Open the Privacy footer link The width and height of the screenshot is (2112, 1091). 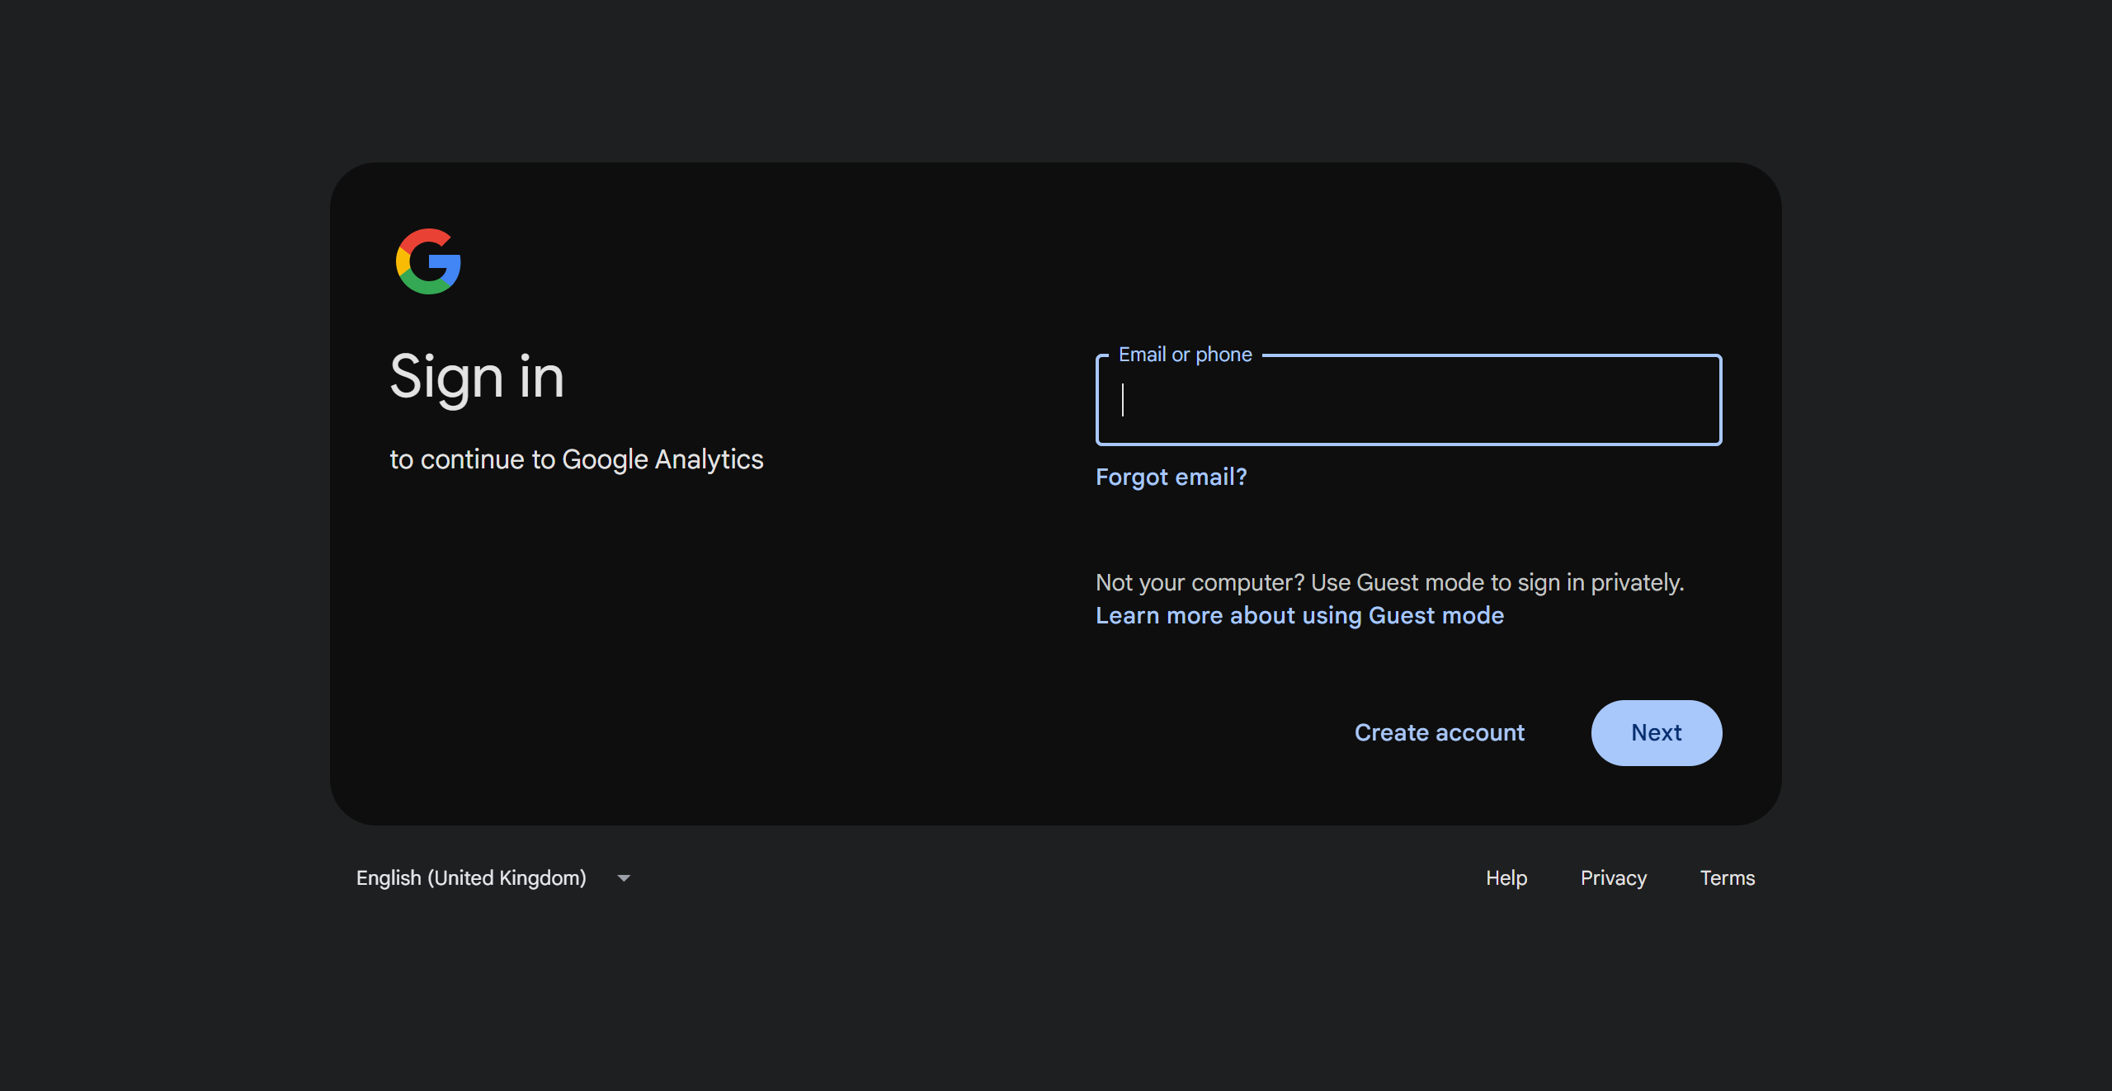[1613, 878]
